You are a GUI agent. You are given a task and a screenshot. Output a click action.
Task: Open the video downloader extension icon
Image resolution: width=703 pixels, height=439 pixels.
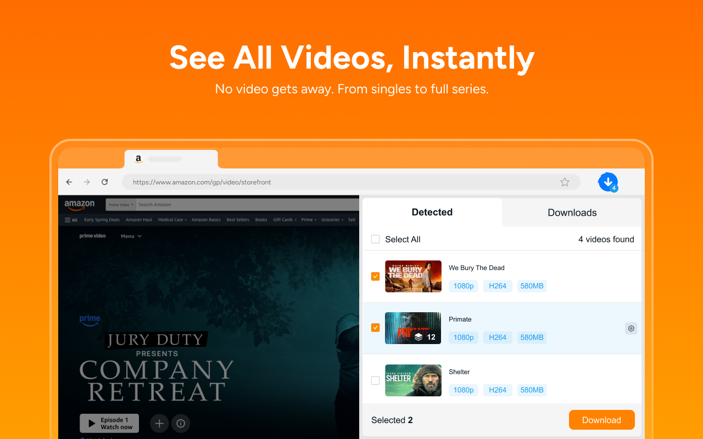tap(608, 182)
